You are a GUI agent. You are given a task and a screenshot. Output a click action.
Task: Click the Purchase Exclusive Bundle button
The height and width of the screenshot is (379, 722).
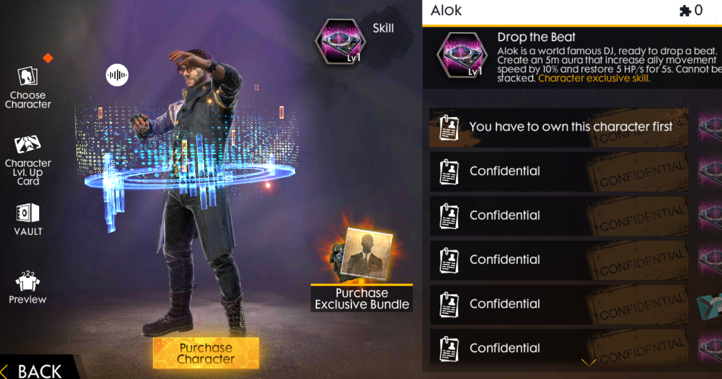[362, 298]
